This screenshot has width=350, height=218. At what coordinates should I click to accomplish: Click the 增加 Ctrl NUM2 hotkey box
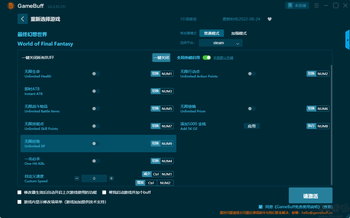[x=154, y=183]
